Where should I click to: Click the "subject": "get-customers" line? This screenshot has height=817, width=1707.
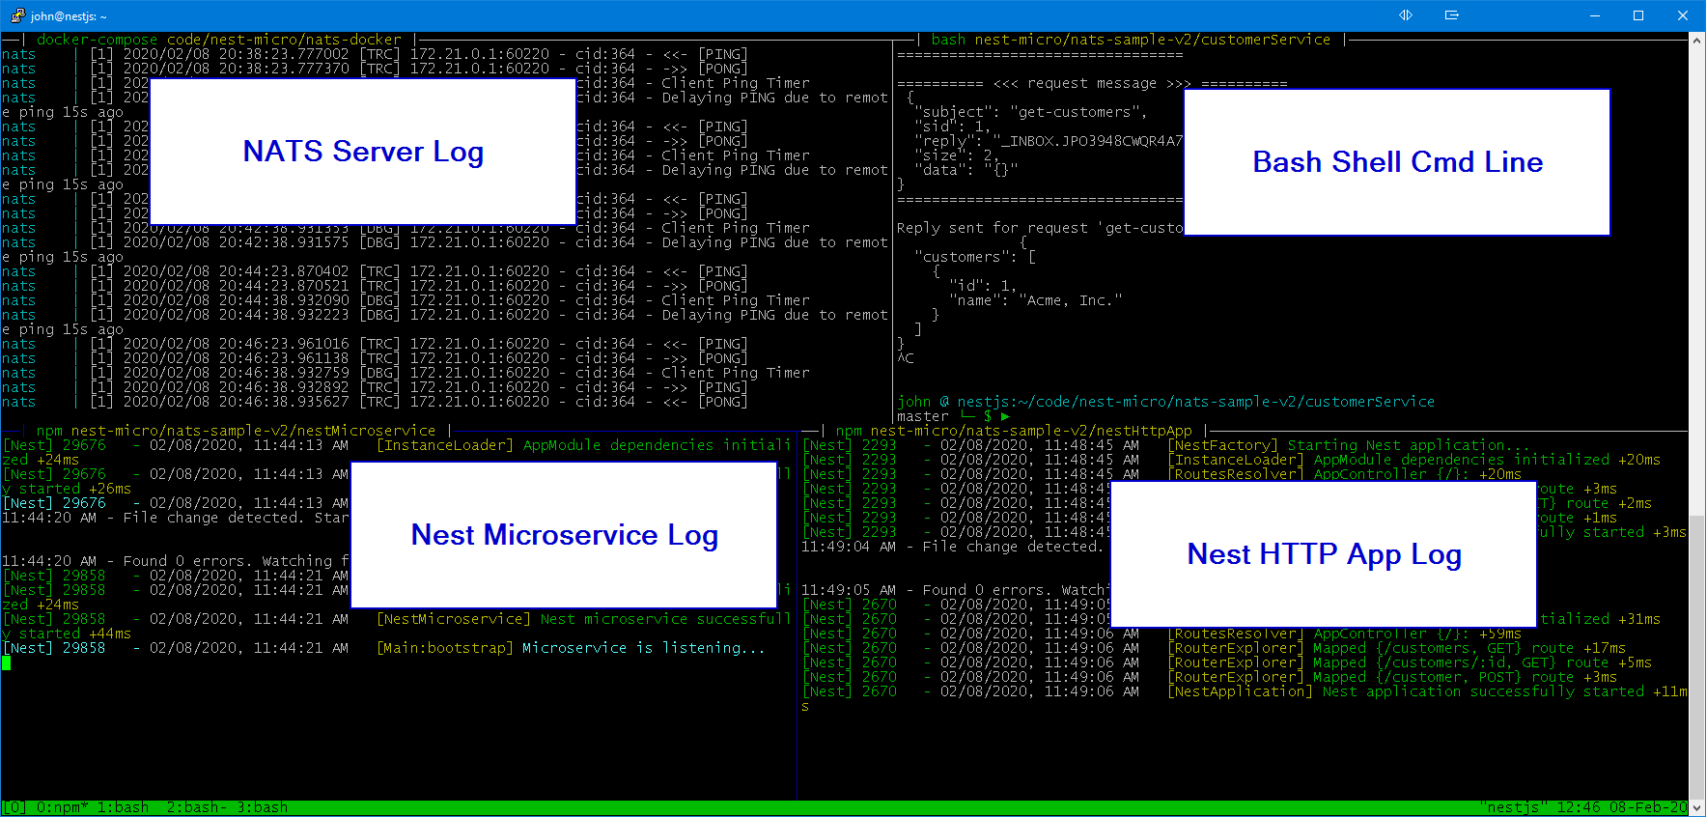pos(1030,112)
